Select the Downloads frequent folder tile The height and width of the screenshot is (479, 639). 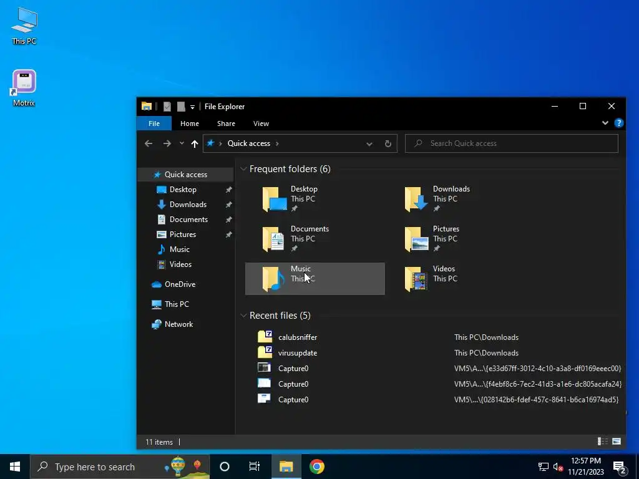click(457, 199)
